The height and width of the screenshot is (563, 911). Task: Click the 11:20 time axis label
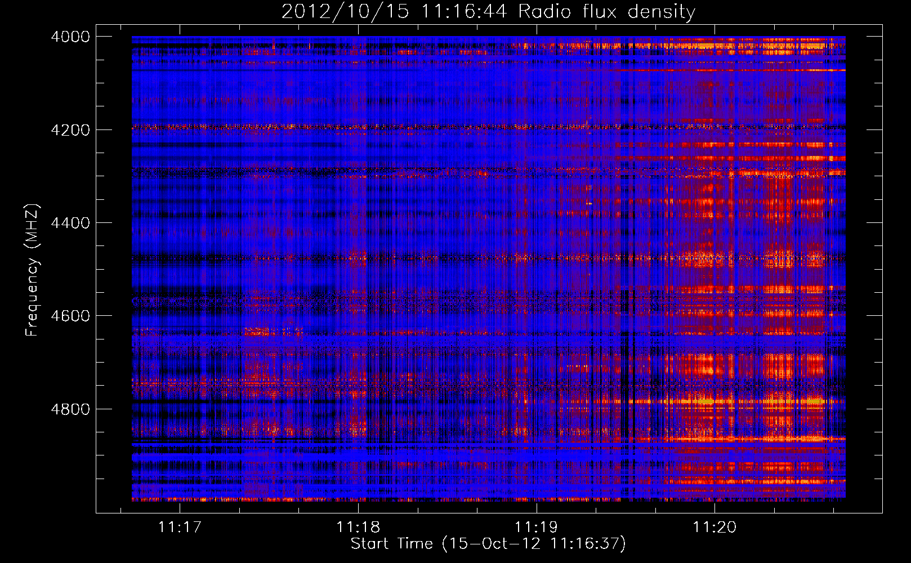[714, 527]
